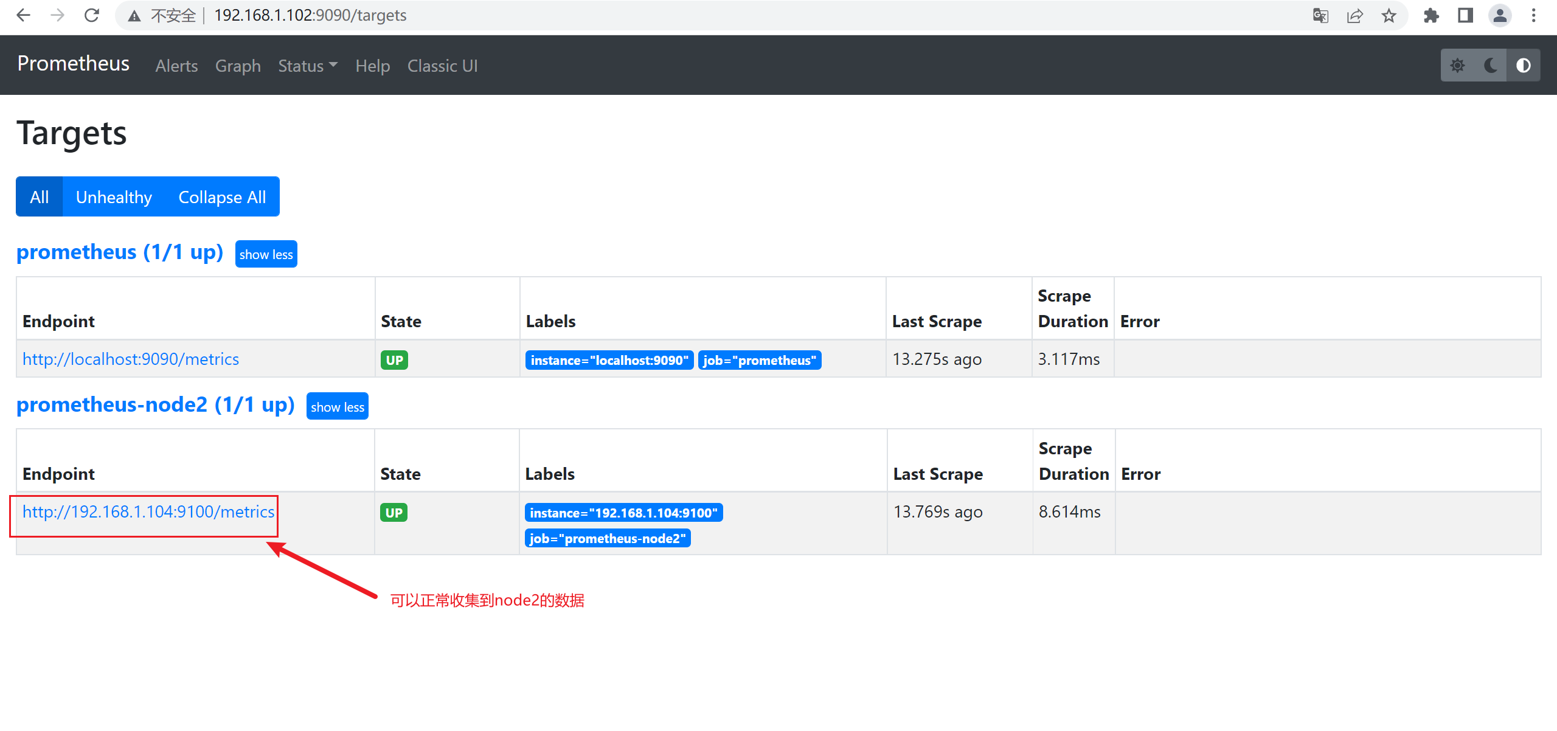
Task: Bookmark this page with the star icon
Action: [1389, 16]
